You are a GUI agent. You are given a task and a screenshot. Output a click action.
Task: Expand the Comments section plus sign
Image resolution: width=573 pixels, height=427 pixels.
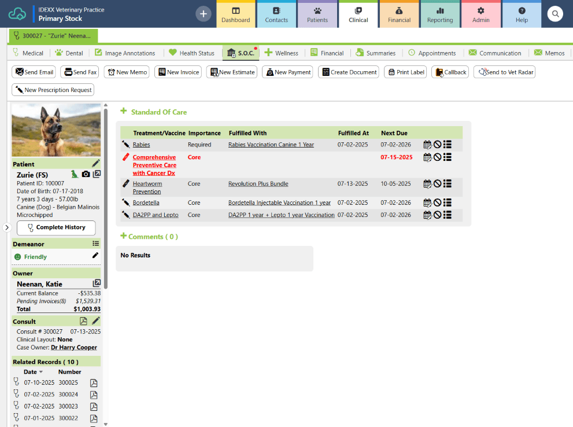pyautogui.click(x=124, y=236)
